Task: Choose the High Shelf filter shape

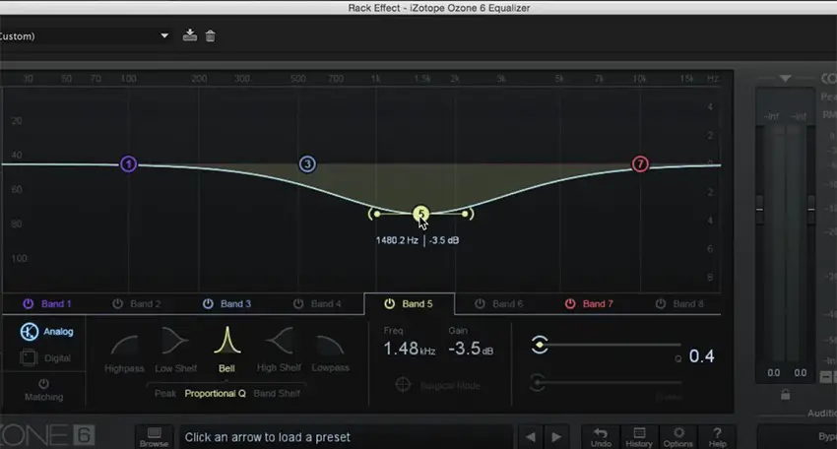Action: [279, 350]
